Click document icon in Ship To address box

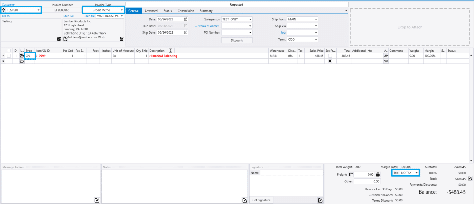pyautogui.click(x=65, y=39)
